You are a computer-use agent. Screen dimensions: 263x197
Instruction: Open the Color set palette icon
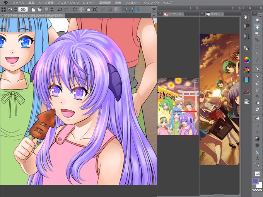(246, 70)
